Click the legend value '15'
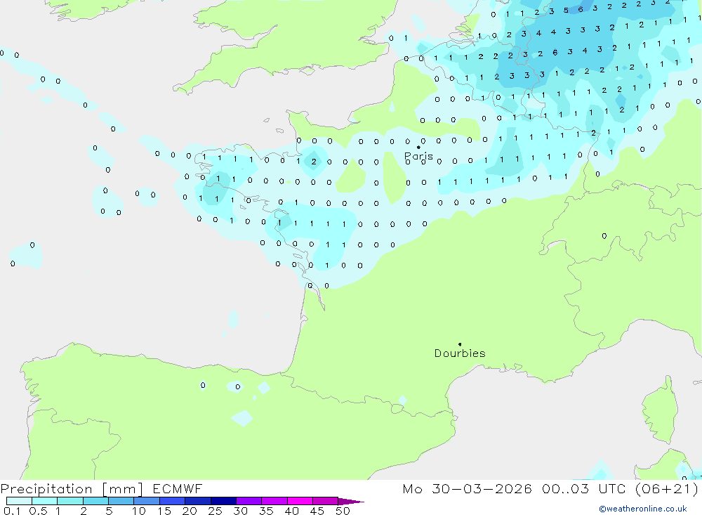 (x=164, y=511)
